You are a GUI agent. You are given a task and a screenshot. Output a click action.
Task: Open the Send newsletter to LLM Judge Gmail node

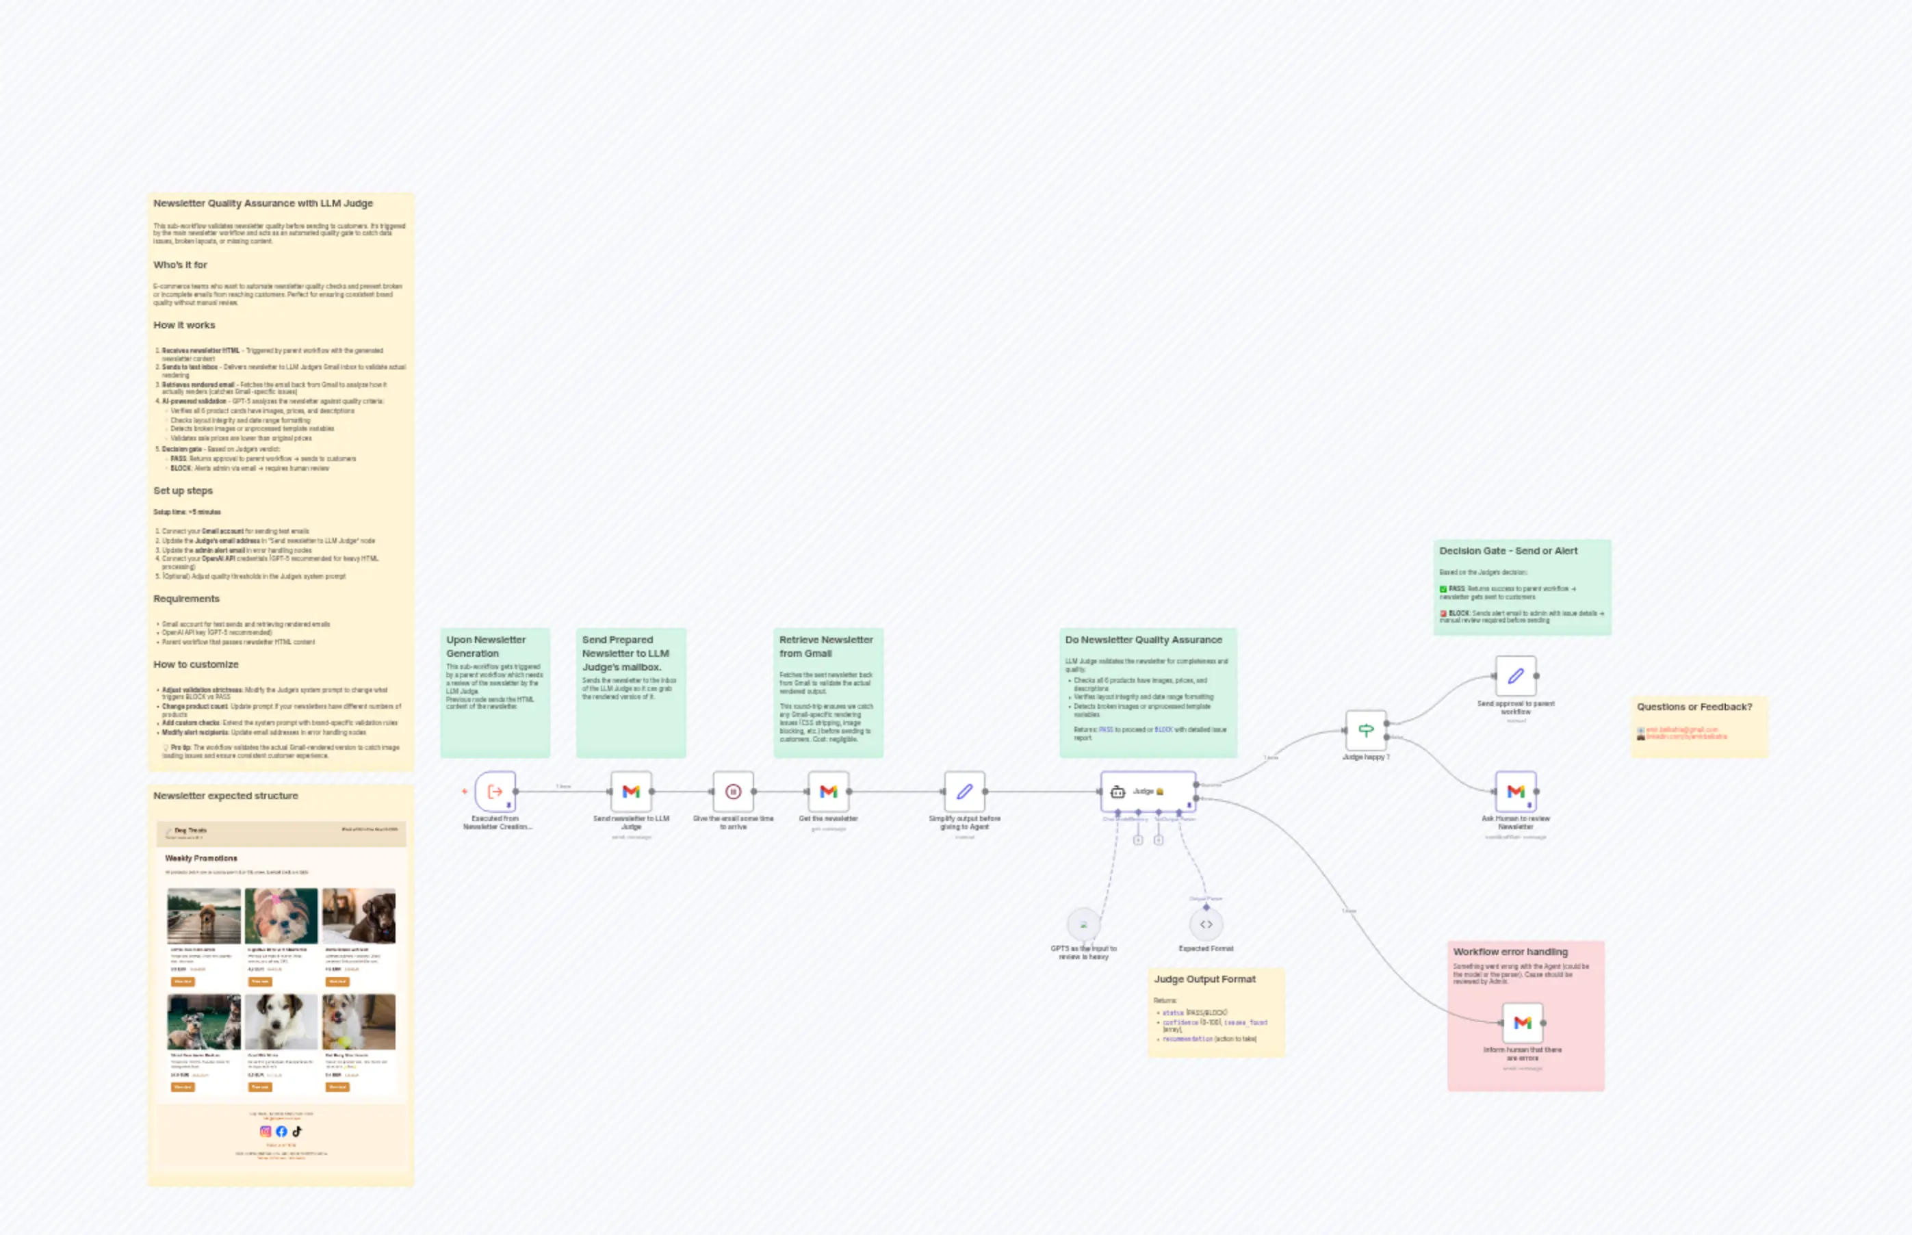pos(631,792)
